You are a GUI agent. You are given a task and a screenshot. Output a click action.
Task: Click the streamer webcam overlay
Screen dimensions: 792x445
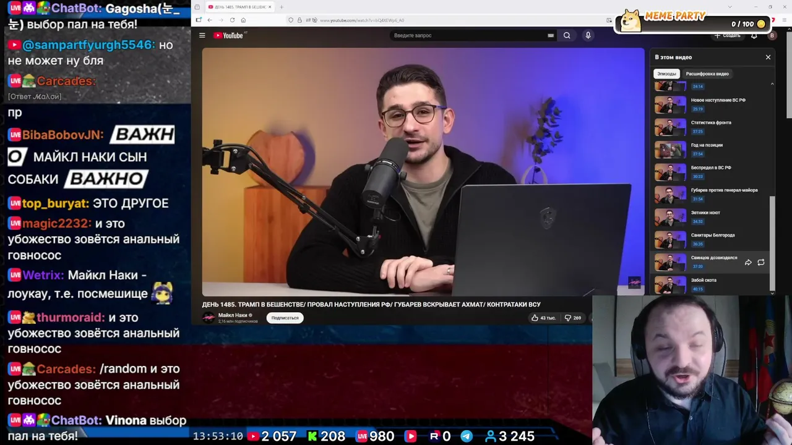692,370
